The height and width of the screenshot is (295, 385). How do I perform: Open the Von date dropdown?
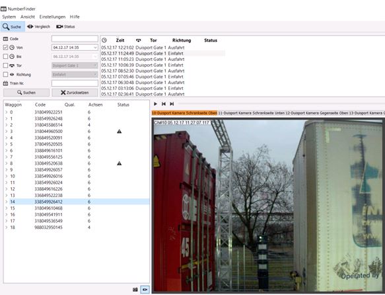pyautogui.click(x=95, y=48)
